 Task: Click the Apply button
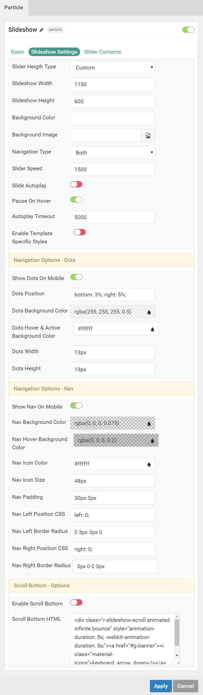point(161,686)
